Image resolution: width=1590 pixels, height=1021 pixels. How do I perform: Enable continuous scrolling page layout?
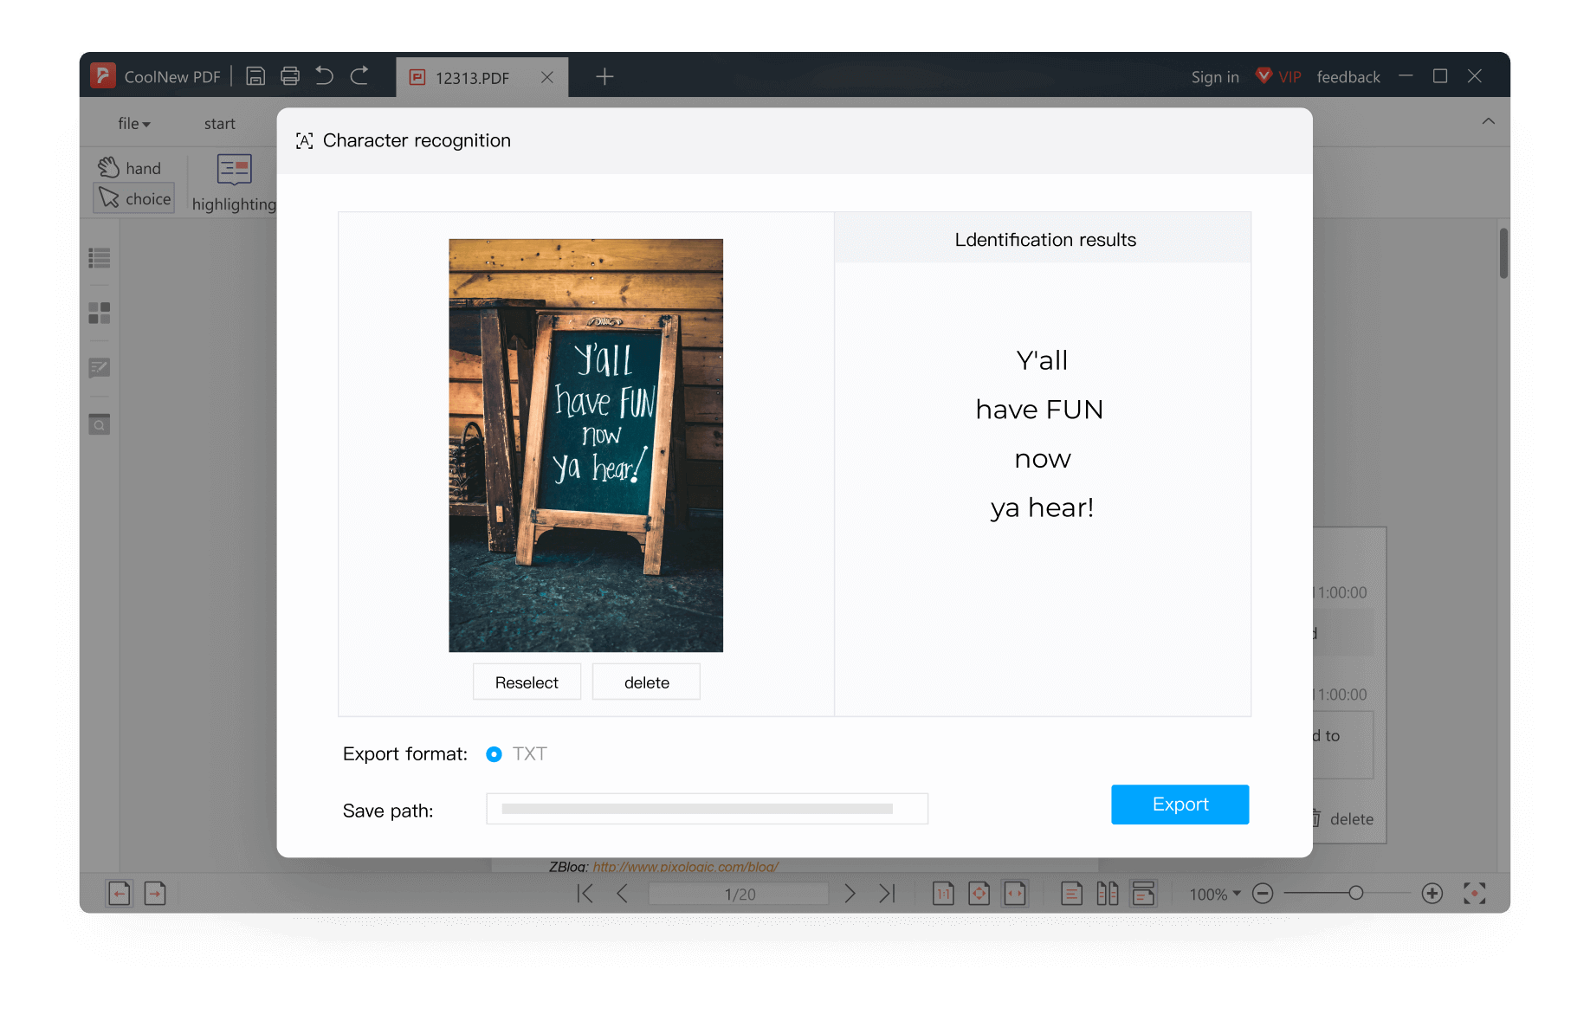[x=1144, y=893]
